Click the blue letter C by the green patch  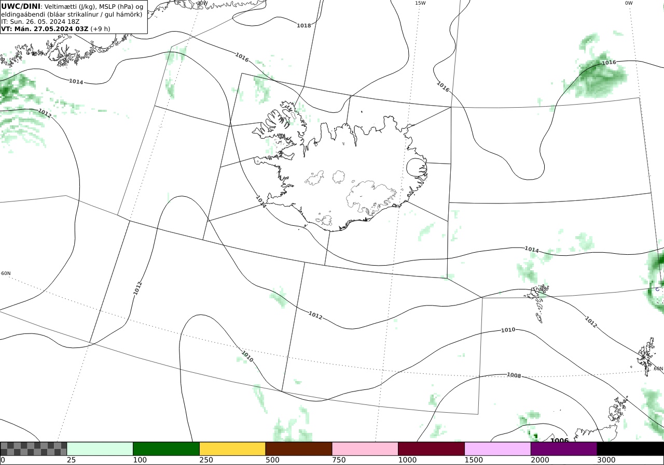pos(657,289)
